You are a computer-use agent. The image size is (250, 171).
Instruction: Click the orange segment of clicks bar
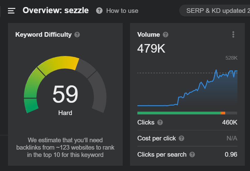coord(223,113)
